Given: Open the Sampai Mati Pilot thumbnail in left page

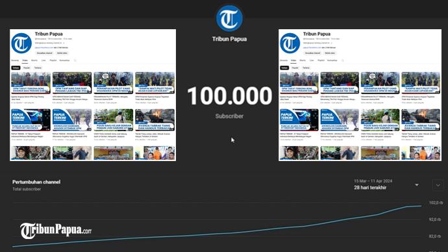Looking at the screenshot, I should coord(155,83).
